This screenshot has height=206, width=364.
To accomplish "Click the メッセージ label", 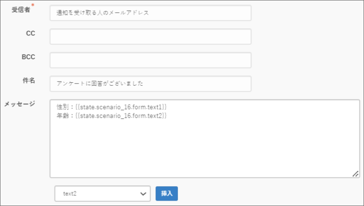I will tap(19, 104).
